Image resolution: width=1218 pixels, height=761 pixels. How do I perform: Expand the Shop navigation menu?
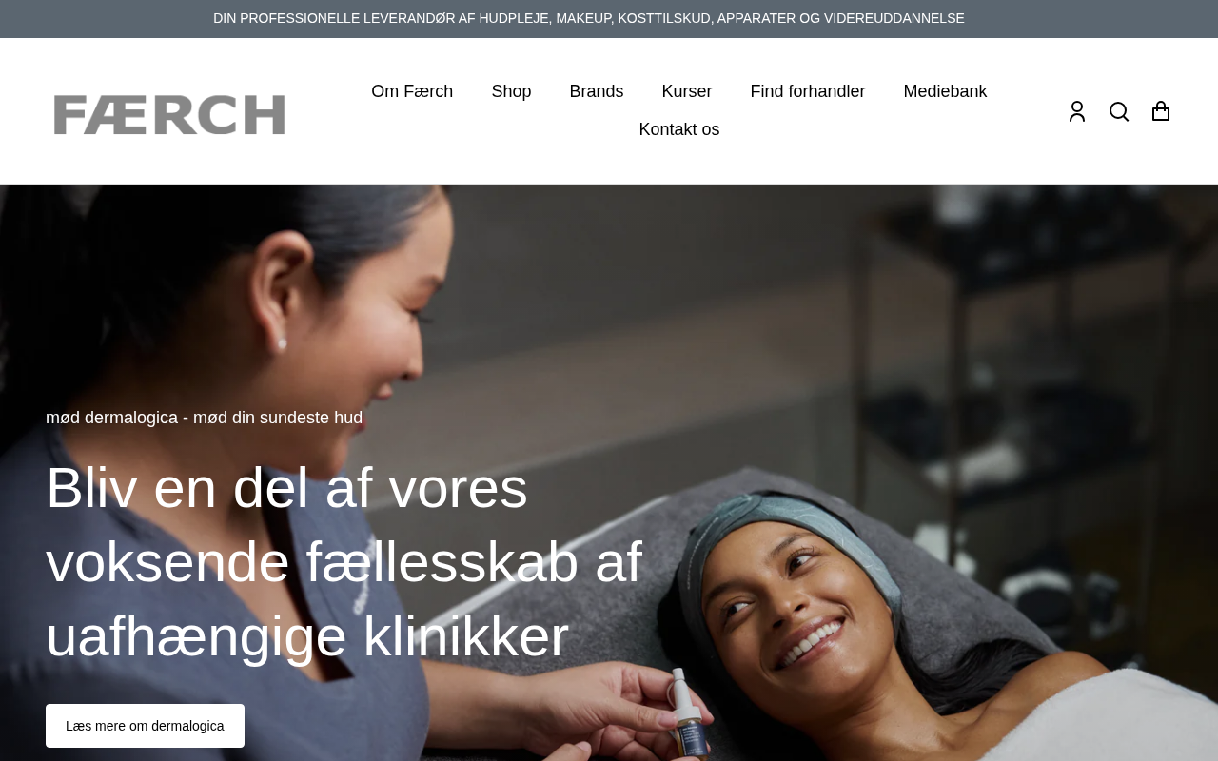click(511, 91)
